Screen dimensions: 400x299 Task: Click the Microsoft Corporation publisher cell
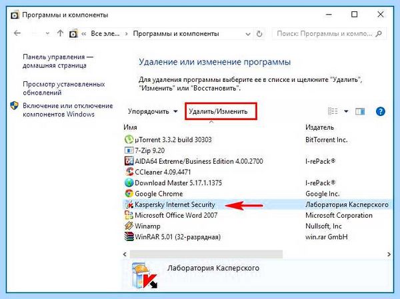pyautogui.click(x=339, y=215)
